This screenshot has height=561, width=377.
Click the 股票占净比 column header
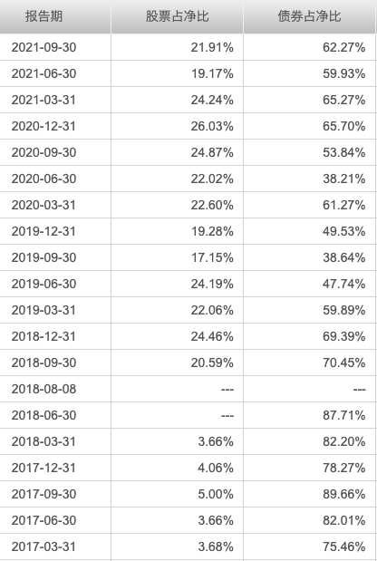[177, 16]
